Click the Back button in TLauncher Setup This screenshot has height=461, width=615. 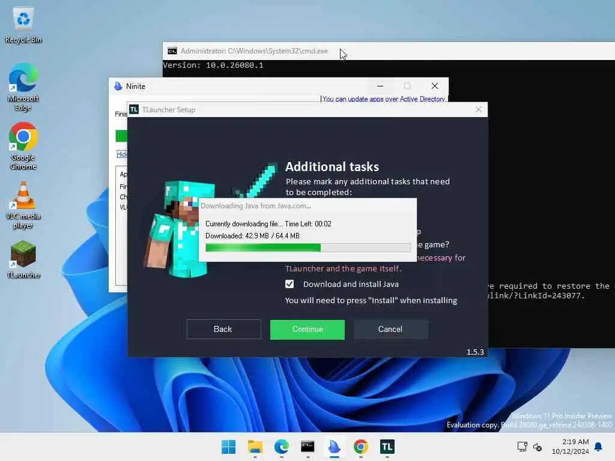point(223,330)
